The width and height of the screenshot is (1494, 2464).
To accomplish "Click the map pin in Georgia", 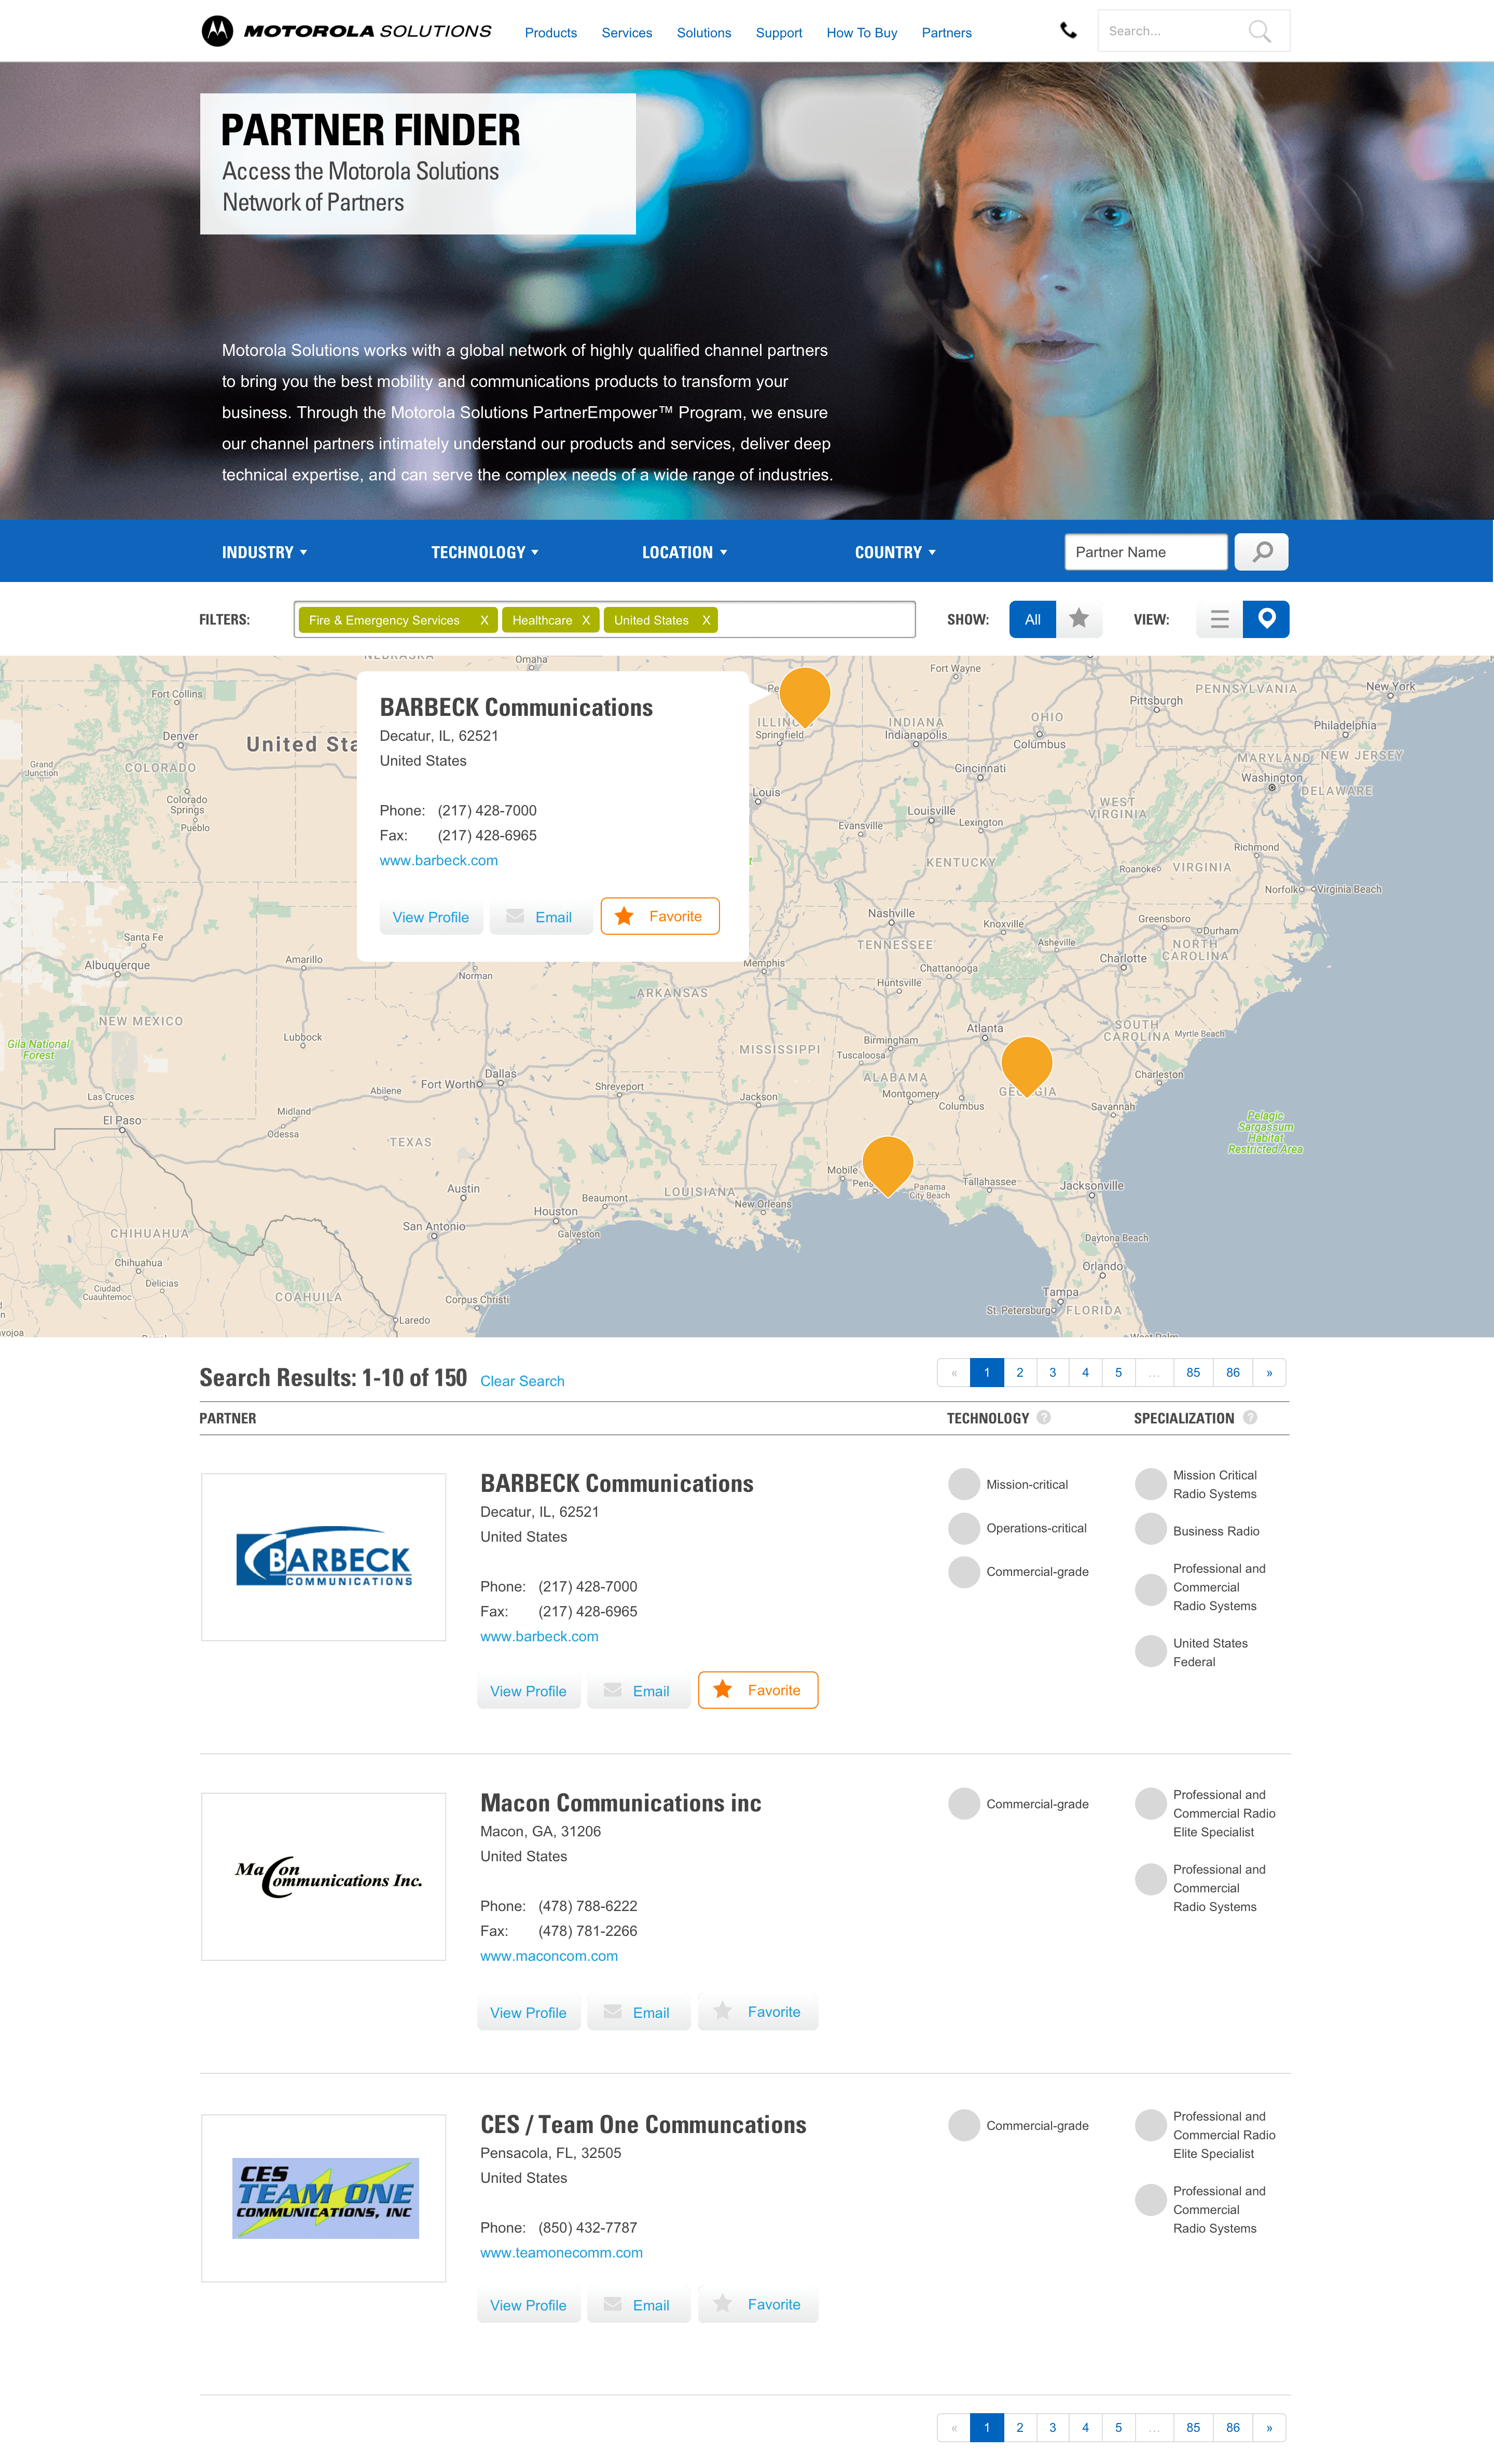I will [1026, 1066].
